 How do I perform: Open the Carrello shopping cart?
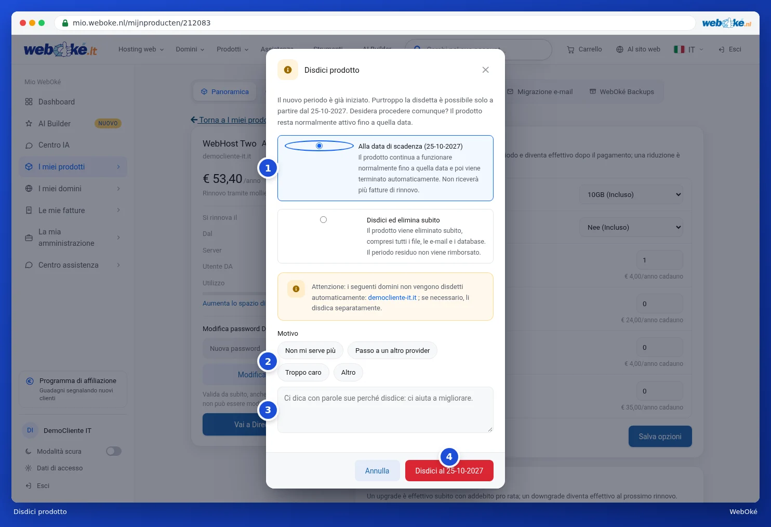584,49
